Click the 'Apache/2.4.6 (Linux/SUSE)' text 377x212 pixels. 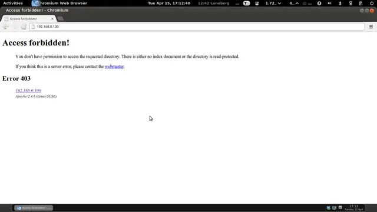(36, 96)
